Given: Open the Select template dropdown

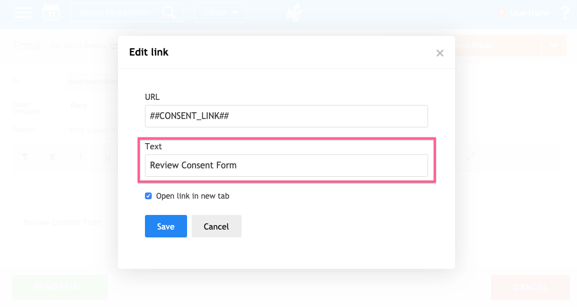Looking at the screenshot, I should [x=93, y=106].
